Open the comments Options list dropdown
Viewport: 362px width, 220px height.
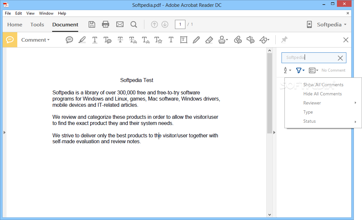(313, 70)
